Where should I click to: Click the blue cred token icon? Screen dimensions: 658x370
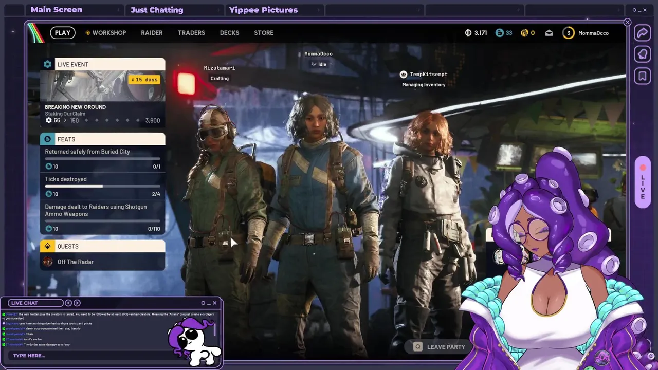(x=499, y=33)
